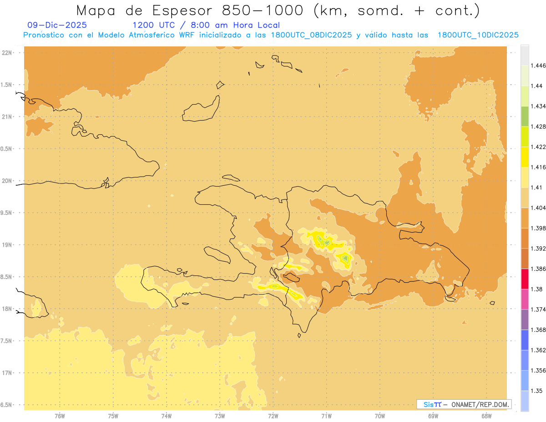Click the 1.416 legend value
Image resolution: width=546 pixels, height=422 pixels.
[x=538, y=167]
